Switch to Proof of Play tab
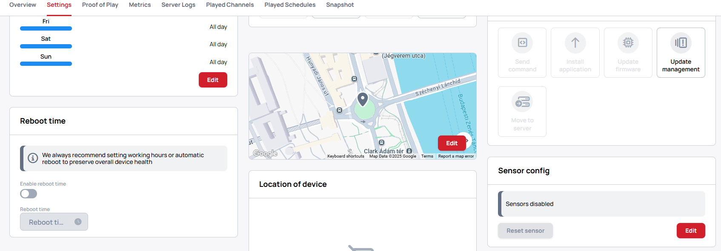721x251 pixels. pyautogui.click(x=100, y=5)
